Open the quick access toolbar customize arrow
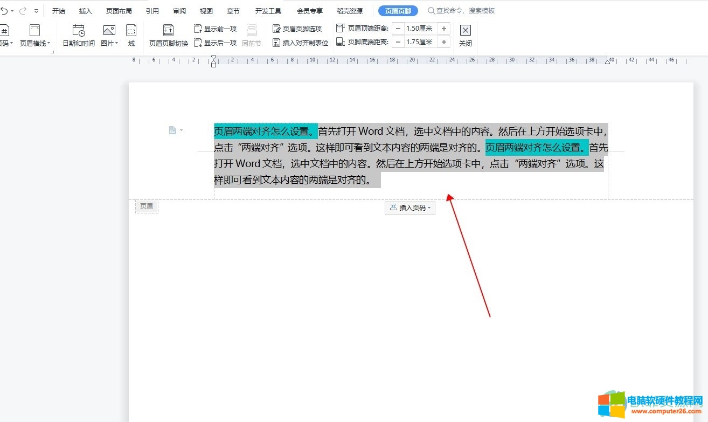708x422 pixels. click(37, 11)
